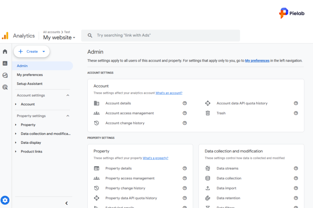Open help for Data import
This screenshot has width=313, height=208.
[296, 188]
